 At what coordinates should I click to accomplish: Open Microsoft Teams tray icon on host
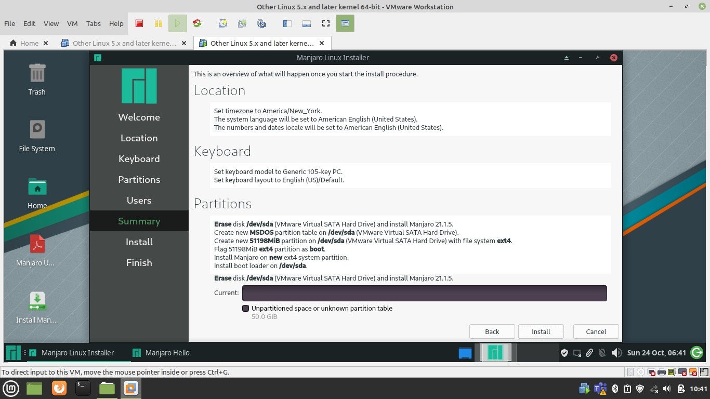(600, 389)
